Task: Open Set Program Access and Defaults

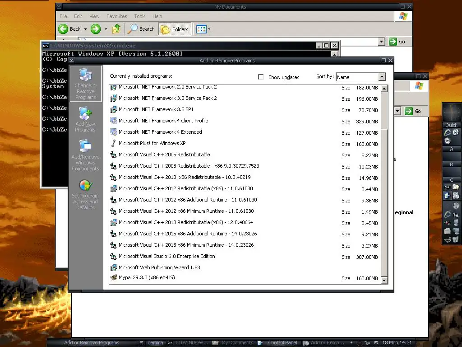Action: [x=85, y=194]
